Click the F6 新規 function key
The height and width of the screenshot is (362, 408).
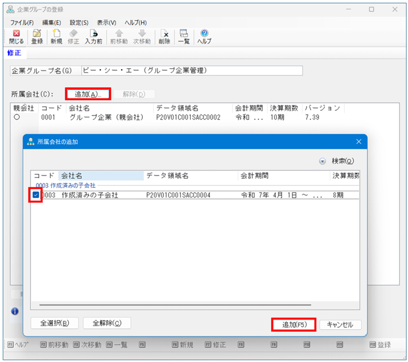pyautogui.click(x=183, y=345)
